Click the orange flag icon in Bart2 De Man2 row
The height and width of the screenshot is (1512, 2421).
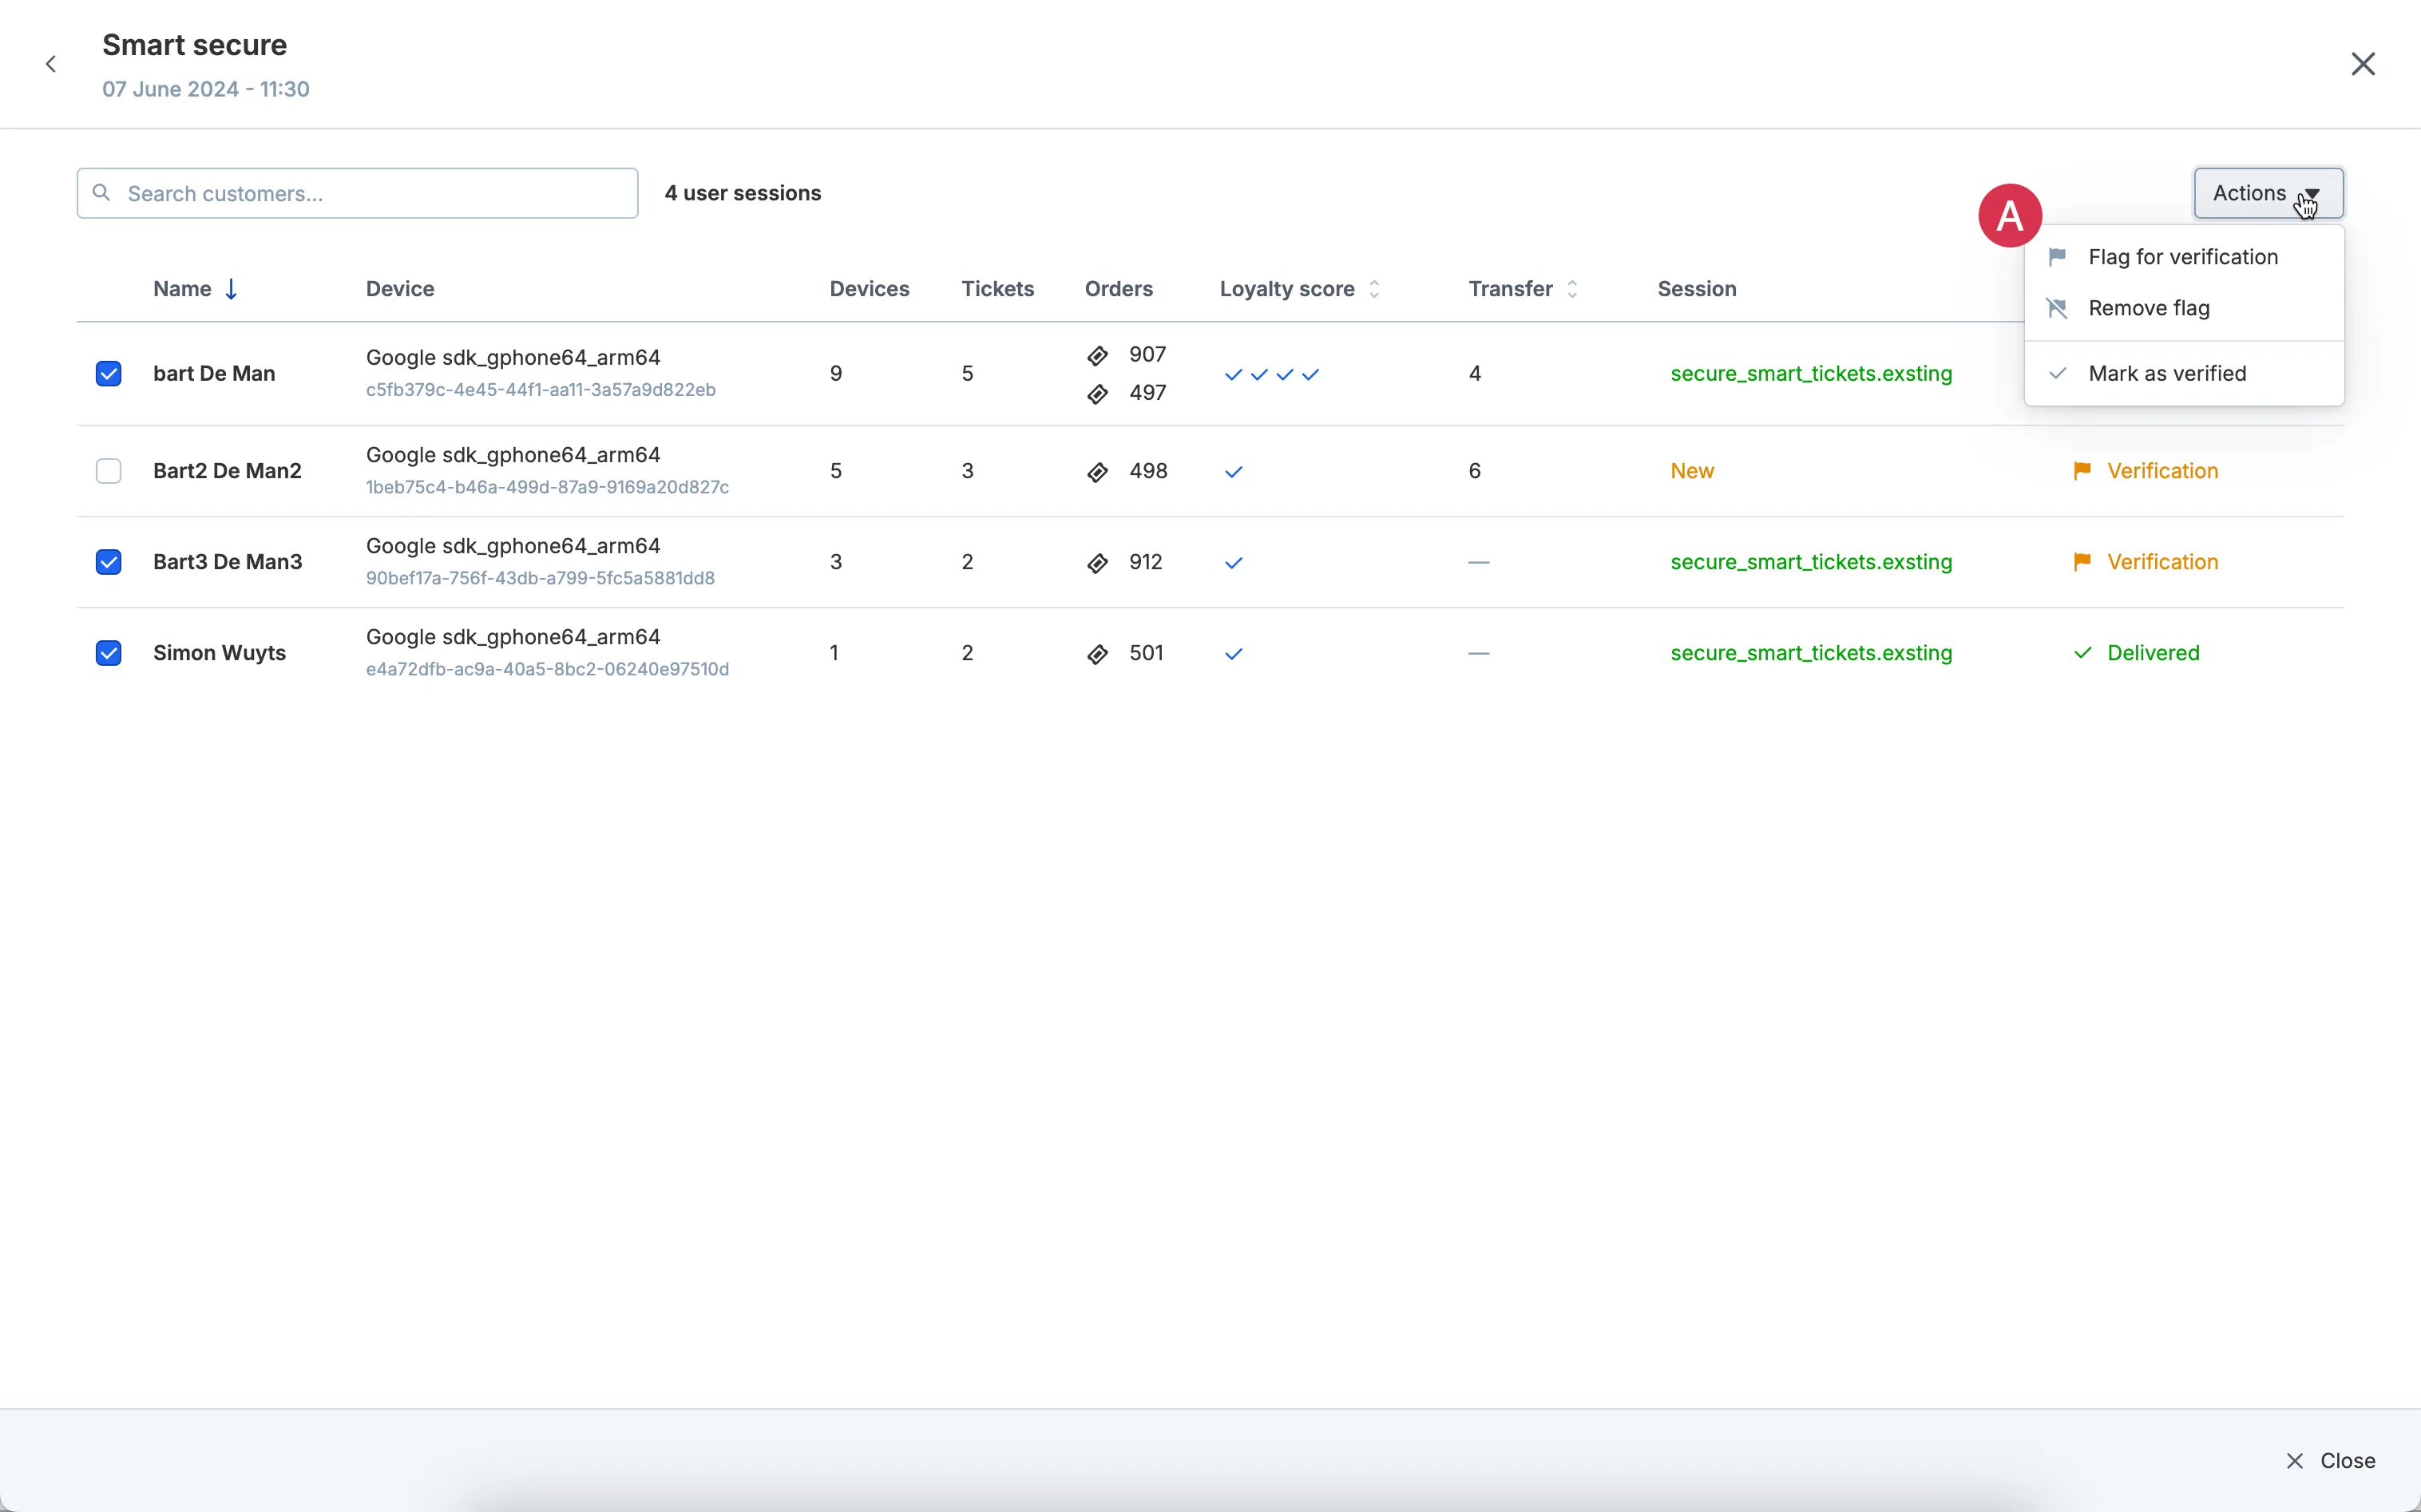[2082, 471]
